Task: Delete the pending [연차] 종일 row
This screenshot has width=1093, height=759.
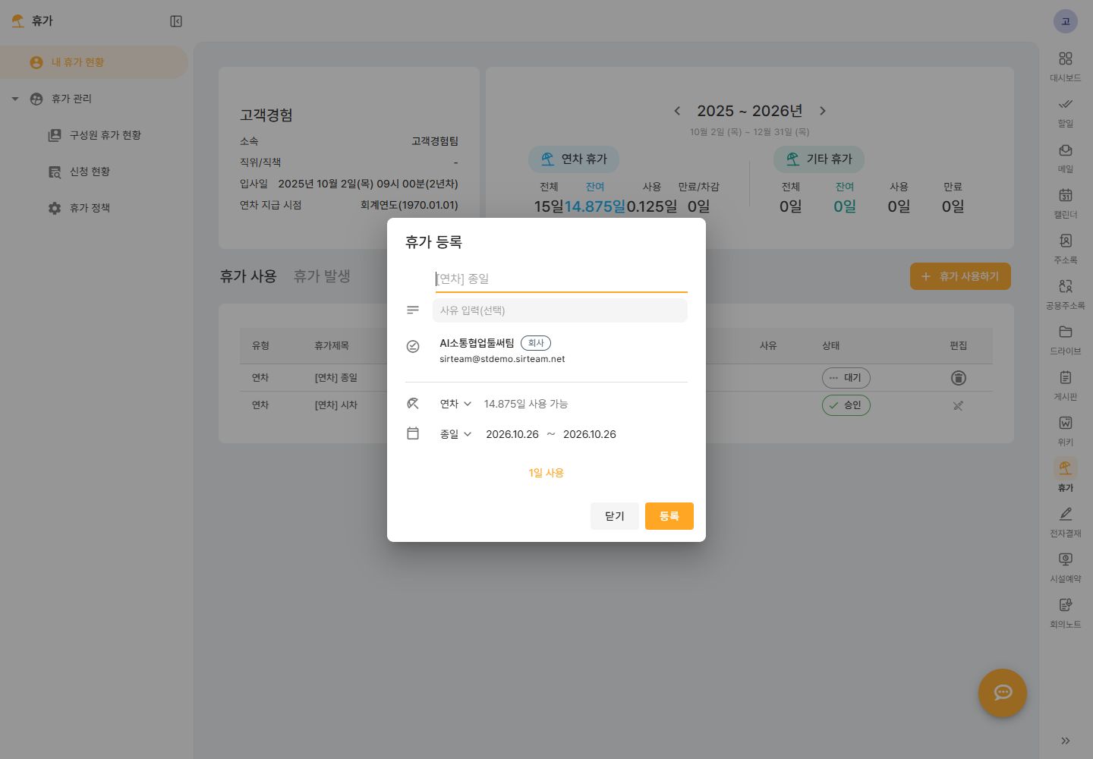Action: [x=959, y=378]
